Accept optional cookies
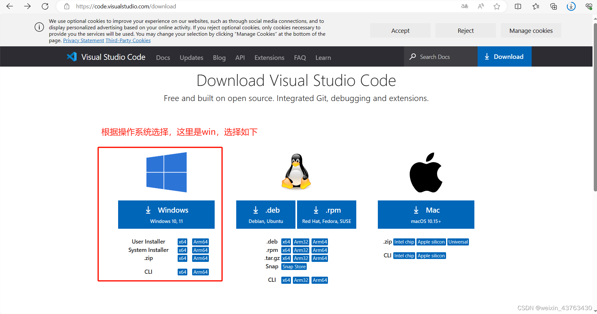The width and height of the screenshot is (597, 314). coord(400,31)
